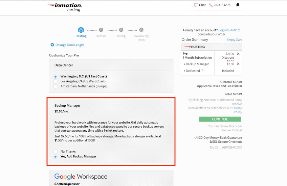
Task: Click the $2.50/mo price under Backup Manager
Action: pyautogui.click(x=61, y=111)
